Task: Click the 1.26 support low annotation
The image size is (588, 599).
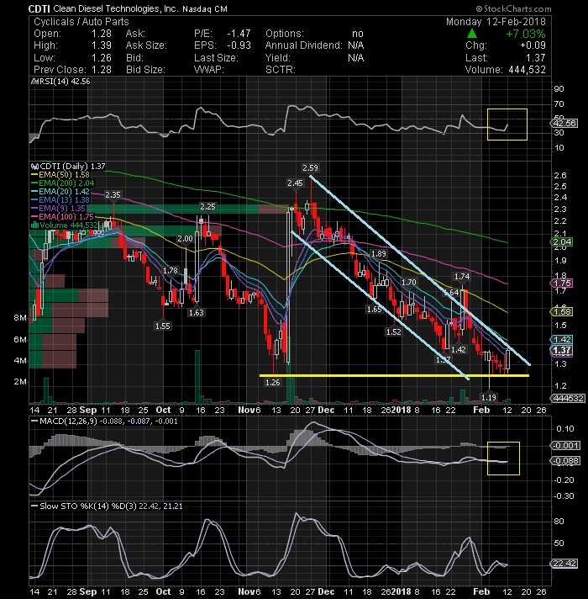Action: click(x=272, y=383)
